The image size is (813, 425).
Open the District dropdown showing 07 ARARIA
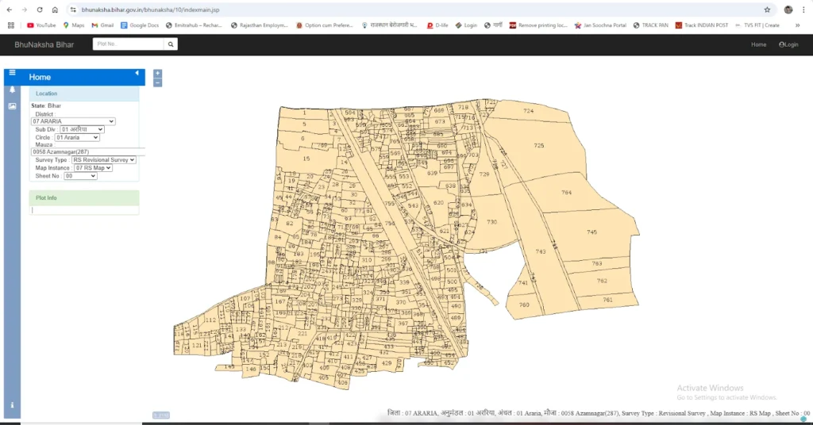point(73,121)
